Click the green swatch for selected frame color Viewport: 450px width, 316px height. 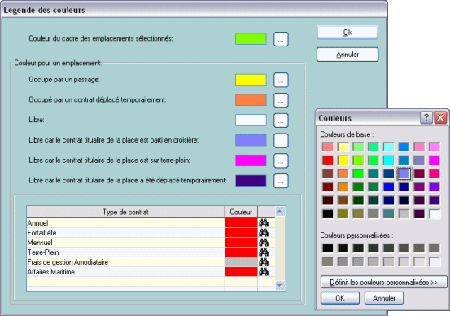251,39
